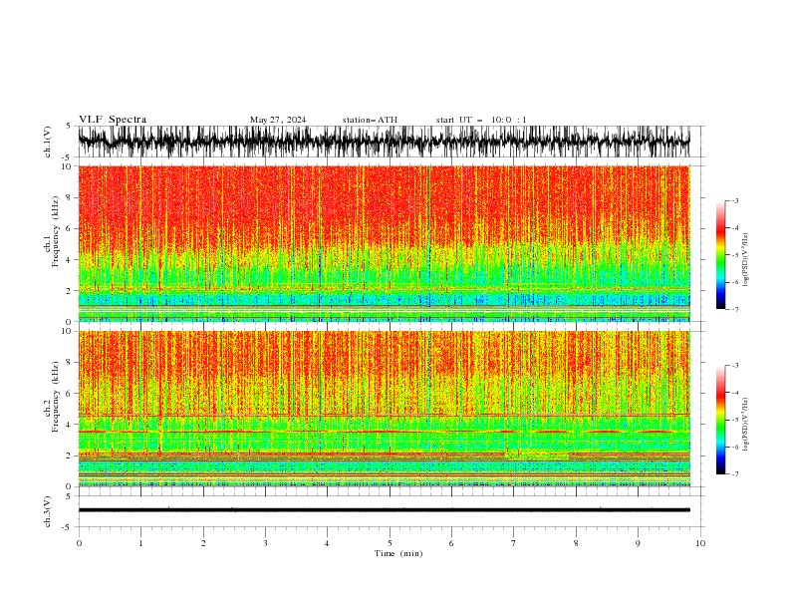Click the date 'May 27, 2024'
The width and height of the screenshot is (789, 610).
coord(278,120)
